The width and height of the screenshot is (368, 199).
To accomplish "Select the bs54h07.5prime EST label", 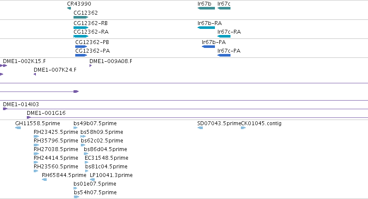I will tap(95, 193).
